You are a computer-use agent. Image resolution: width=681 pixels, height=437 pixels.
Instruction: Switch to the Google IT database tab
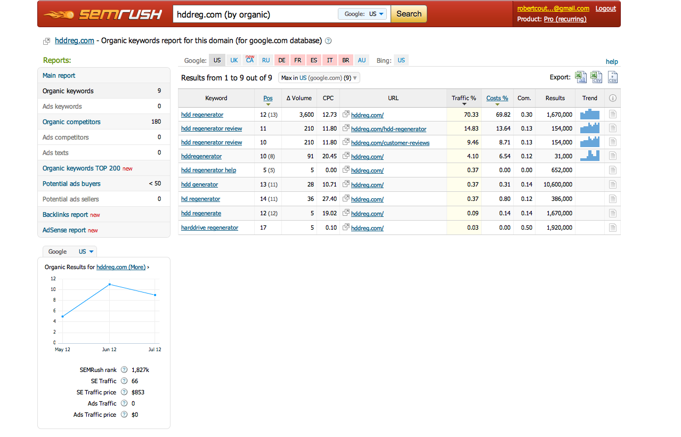click(x=330, y=60)
